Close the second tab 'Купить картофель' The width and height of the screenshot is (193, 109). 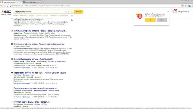(41, 2)
